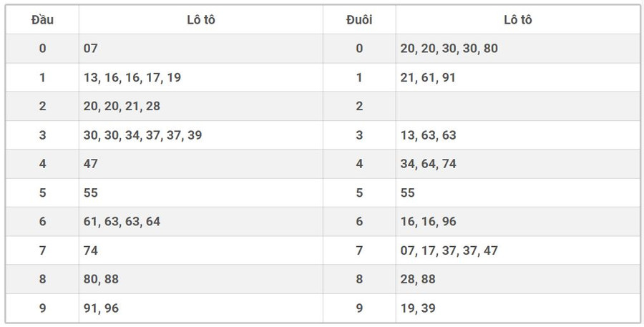The image size is (644, 327).
Task: Select the cell "13, 16, 16, 17, 19"
Action: tap(132, 77)
